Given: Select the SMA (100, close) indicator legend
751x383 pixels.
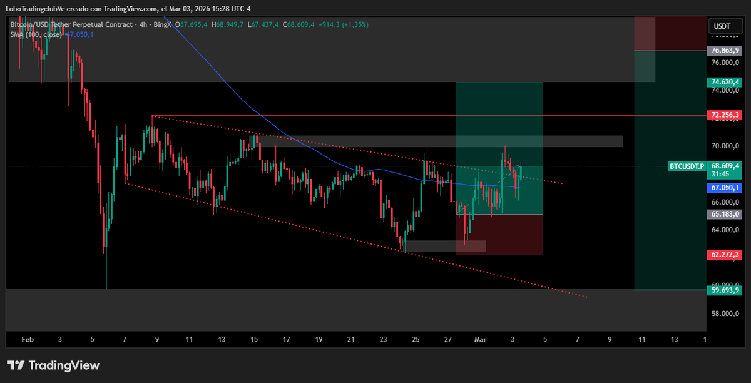Looking at the screenshot, I should (36, 34).
